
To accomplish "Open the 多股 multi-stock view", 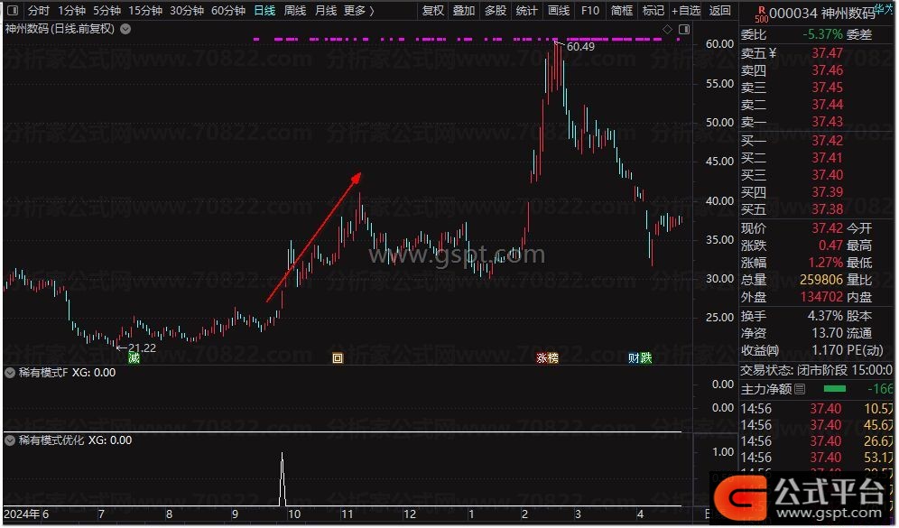I will click(x=496, y=10).
